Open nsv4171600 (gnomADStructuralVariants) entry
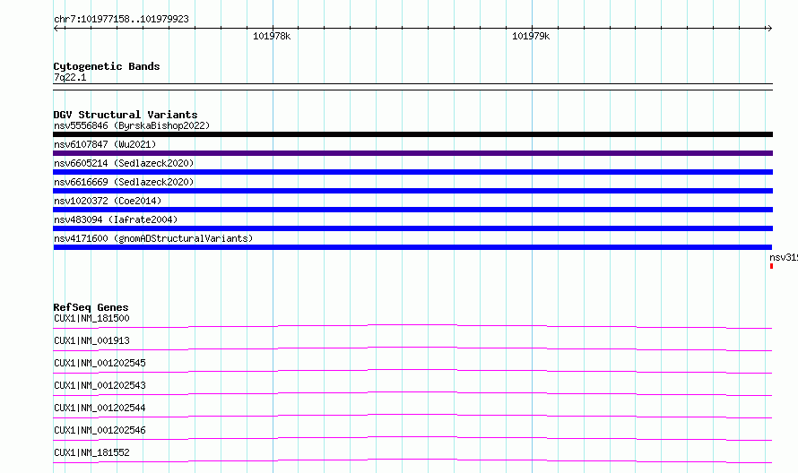The width and height of the screenshot is (798, 473). tap(153, 238)
